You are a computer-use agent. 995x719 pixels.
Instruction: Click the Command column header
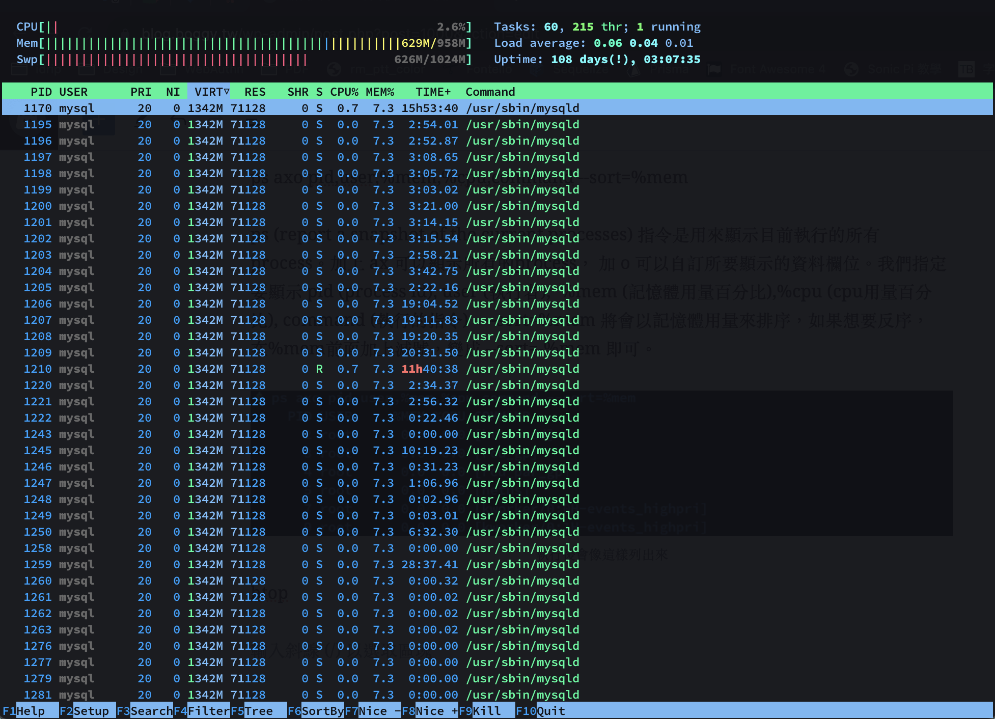tap(490, 92)
